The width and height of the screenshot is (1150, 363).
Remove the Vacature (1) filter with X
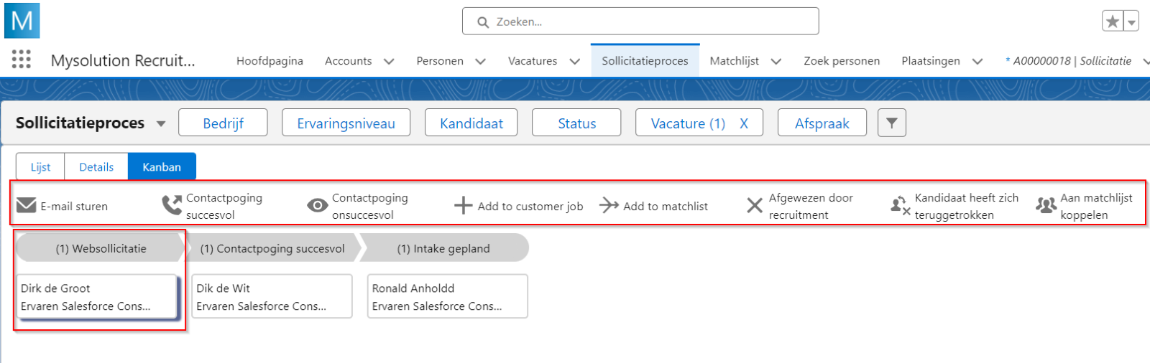coord(744,123)
